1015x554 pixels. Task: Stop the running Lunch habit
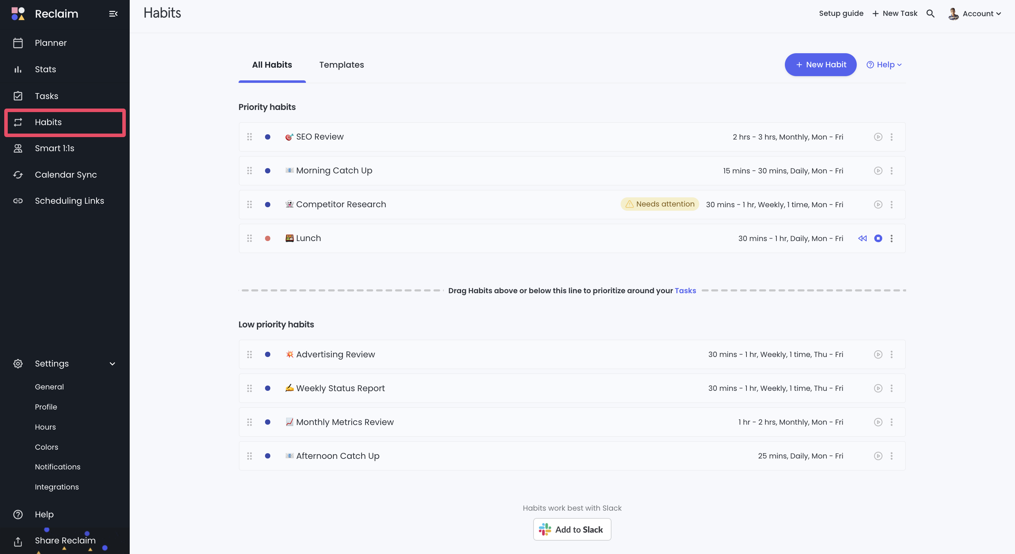tap(878, 238)
